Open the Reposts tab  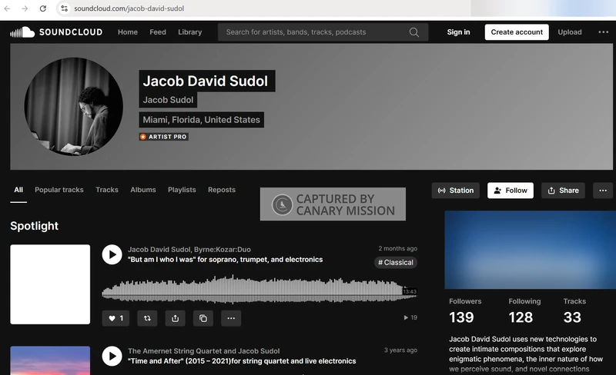pyautogui.click(x=222, y=190)
